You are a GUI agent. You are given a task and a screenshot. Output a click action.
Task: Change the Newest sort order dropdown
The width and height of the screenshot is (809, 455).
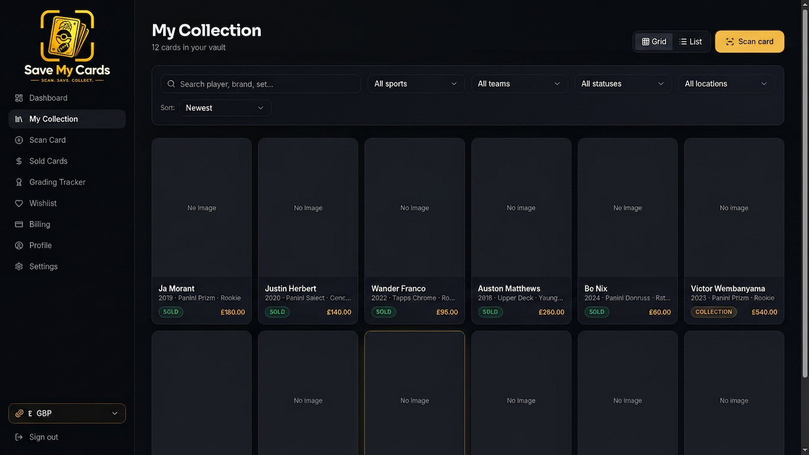[x=225, y=108]
